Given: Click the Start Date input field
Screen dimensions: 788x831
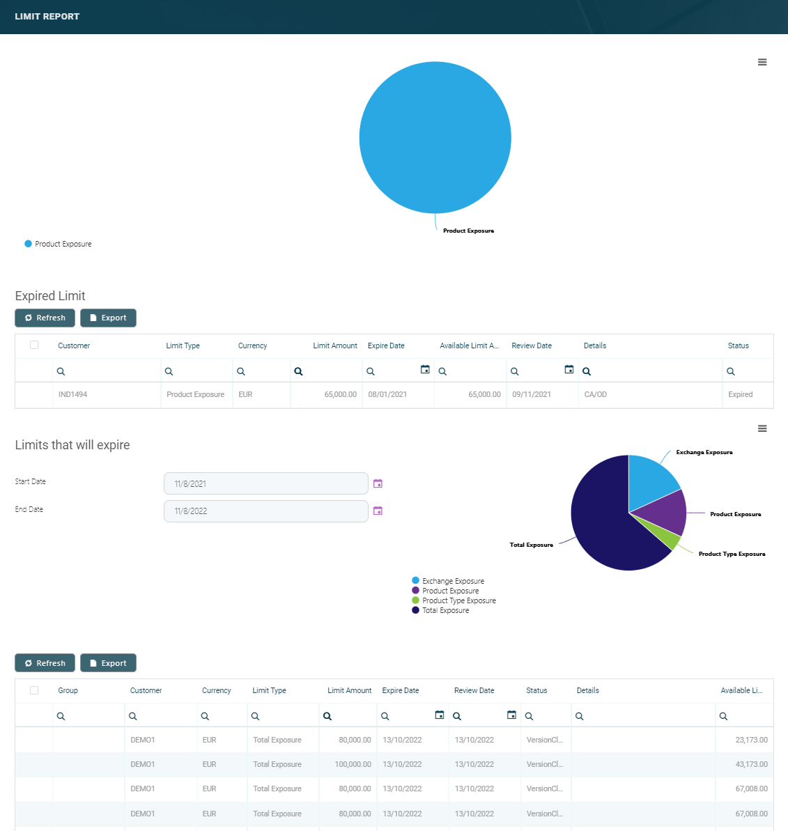Looking at the screenshot, I should point(265,483).
